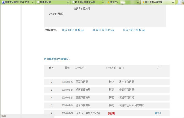Click the 去向 column header
Screen dimensions: 184x118
pyautogui.click(x=121, y=68)
